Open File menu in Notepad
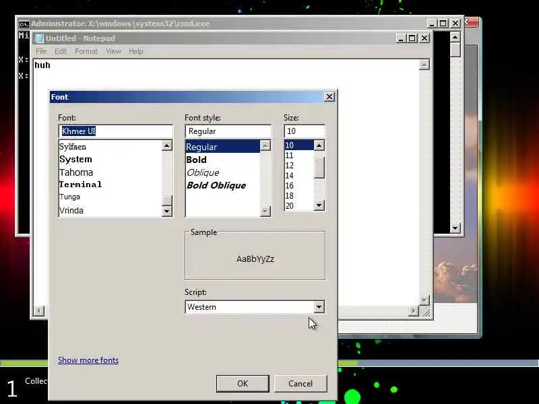The image size is (539, 404). (41, 51)
